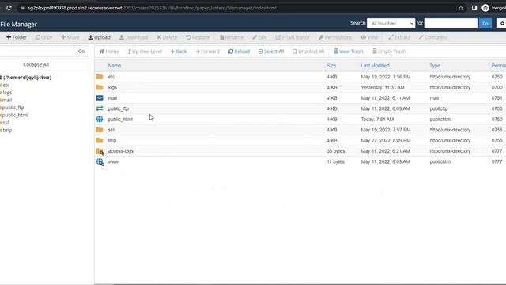Screen dimensions: 506x285
Task: Go Back in file navigation
Action: pyautogui.click(x=179, y=51)
